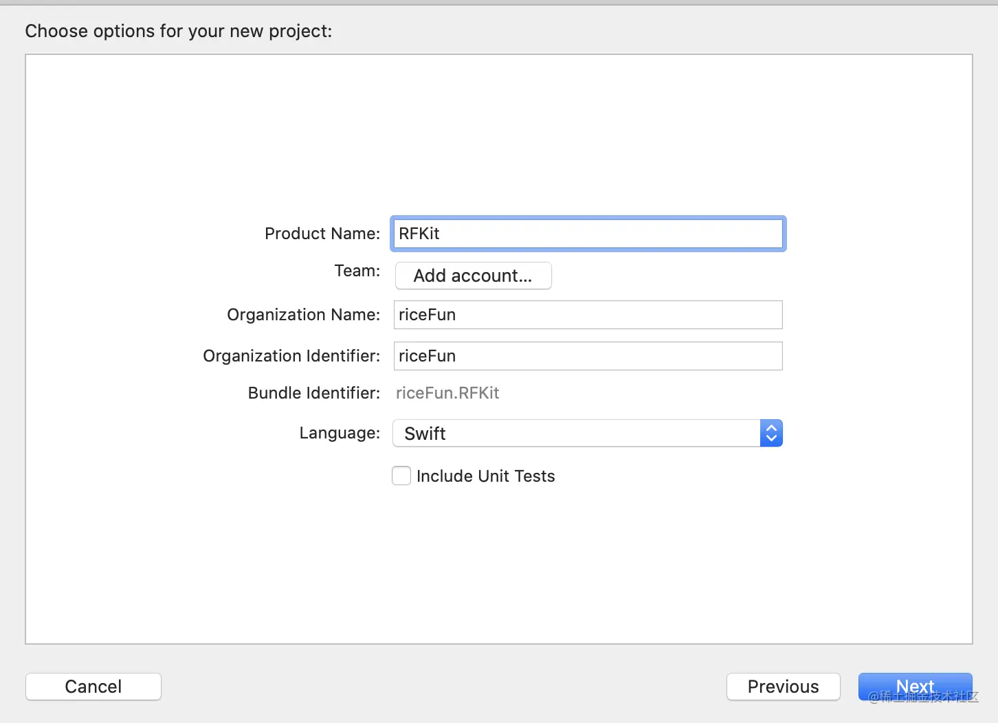Select the Organization Name: label

click(x=303, y=315)
